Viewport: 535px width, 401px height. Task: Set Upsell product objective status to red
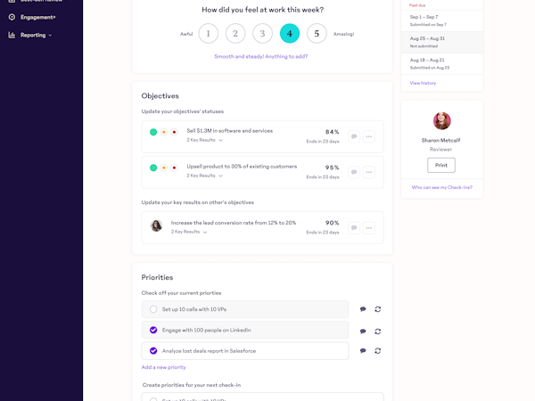pyautogui.click(x=174, y=168)
